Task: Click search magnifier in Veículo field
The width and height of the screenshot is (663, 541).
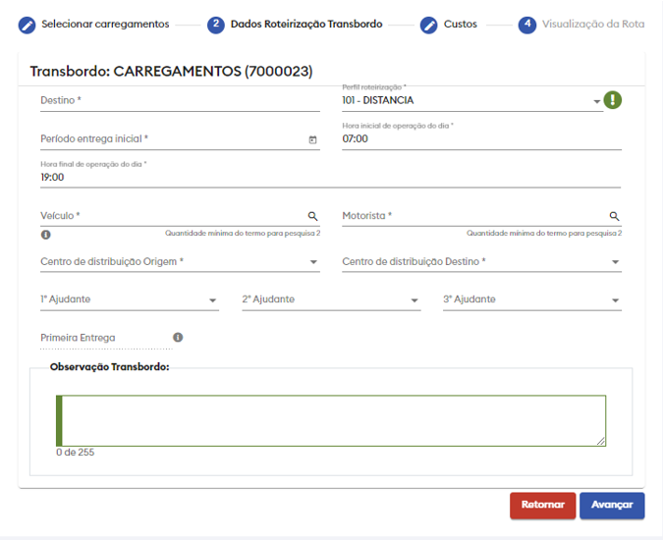Action: (313, 216)
